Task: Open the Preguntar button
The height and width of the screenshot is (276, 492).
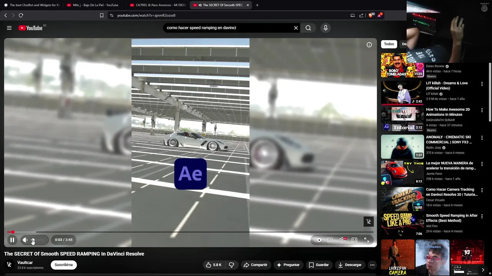Action: 288,265
